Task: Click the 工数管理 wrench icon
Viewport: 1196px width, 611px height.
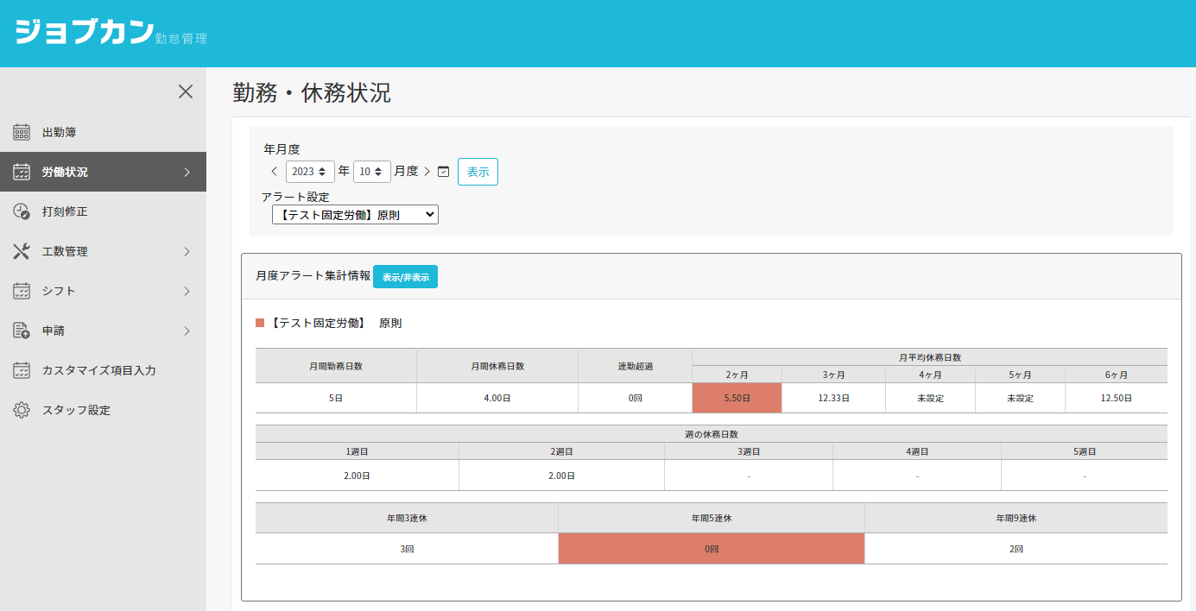Action: tap(22, 251)
